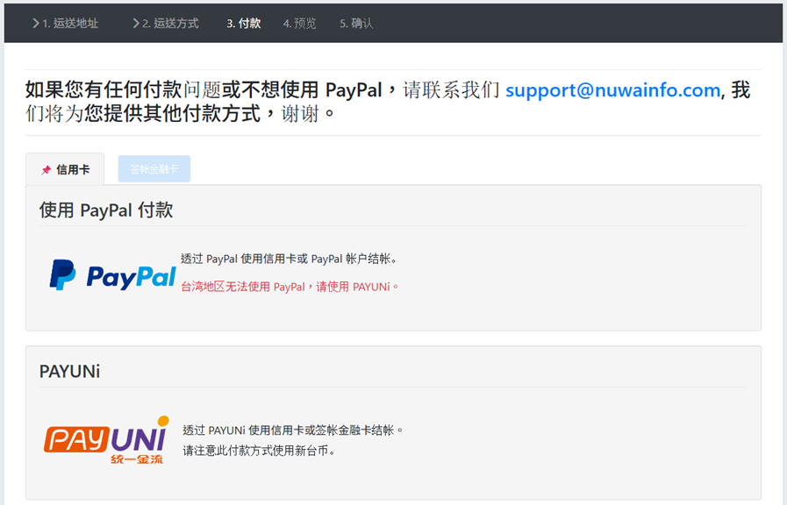The width and height of the screenshot is (787, 505).
Task: Switch to the 签帐金融卡 tab
Action: [x=154, y=169]
